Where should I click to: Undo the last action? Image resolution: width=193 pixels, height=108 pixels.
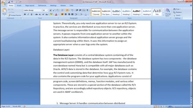tap(12, 2)
